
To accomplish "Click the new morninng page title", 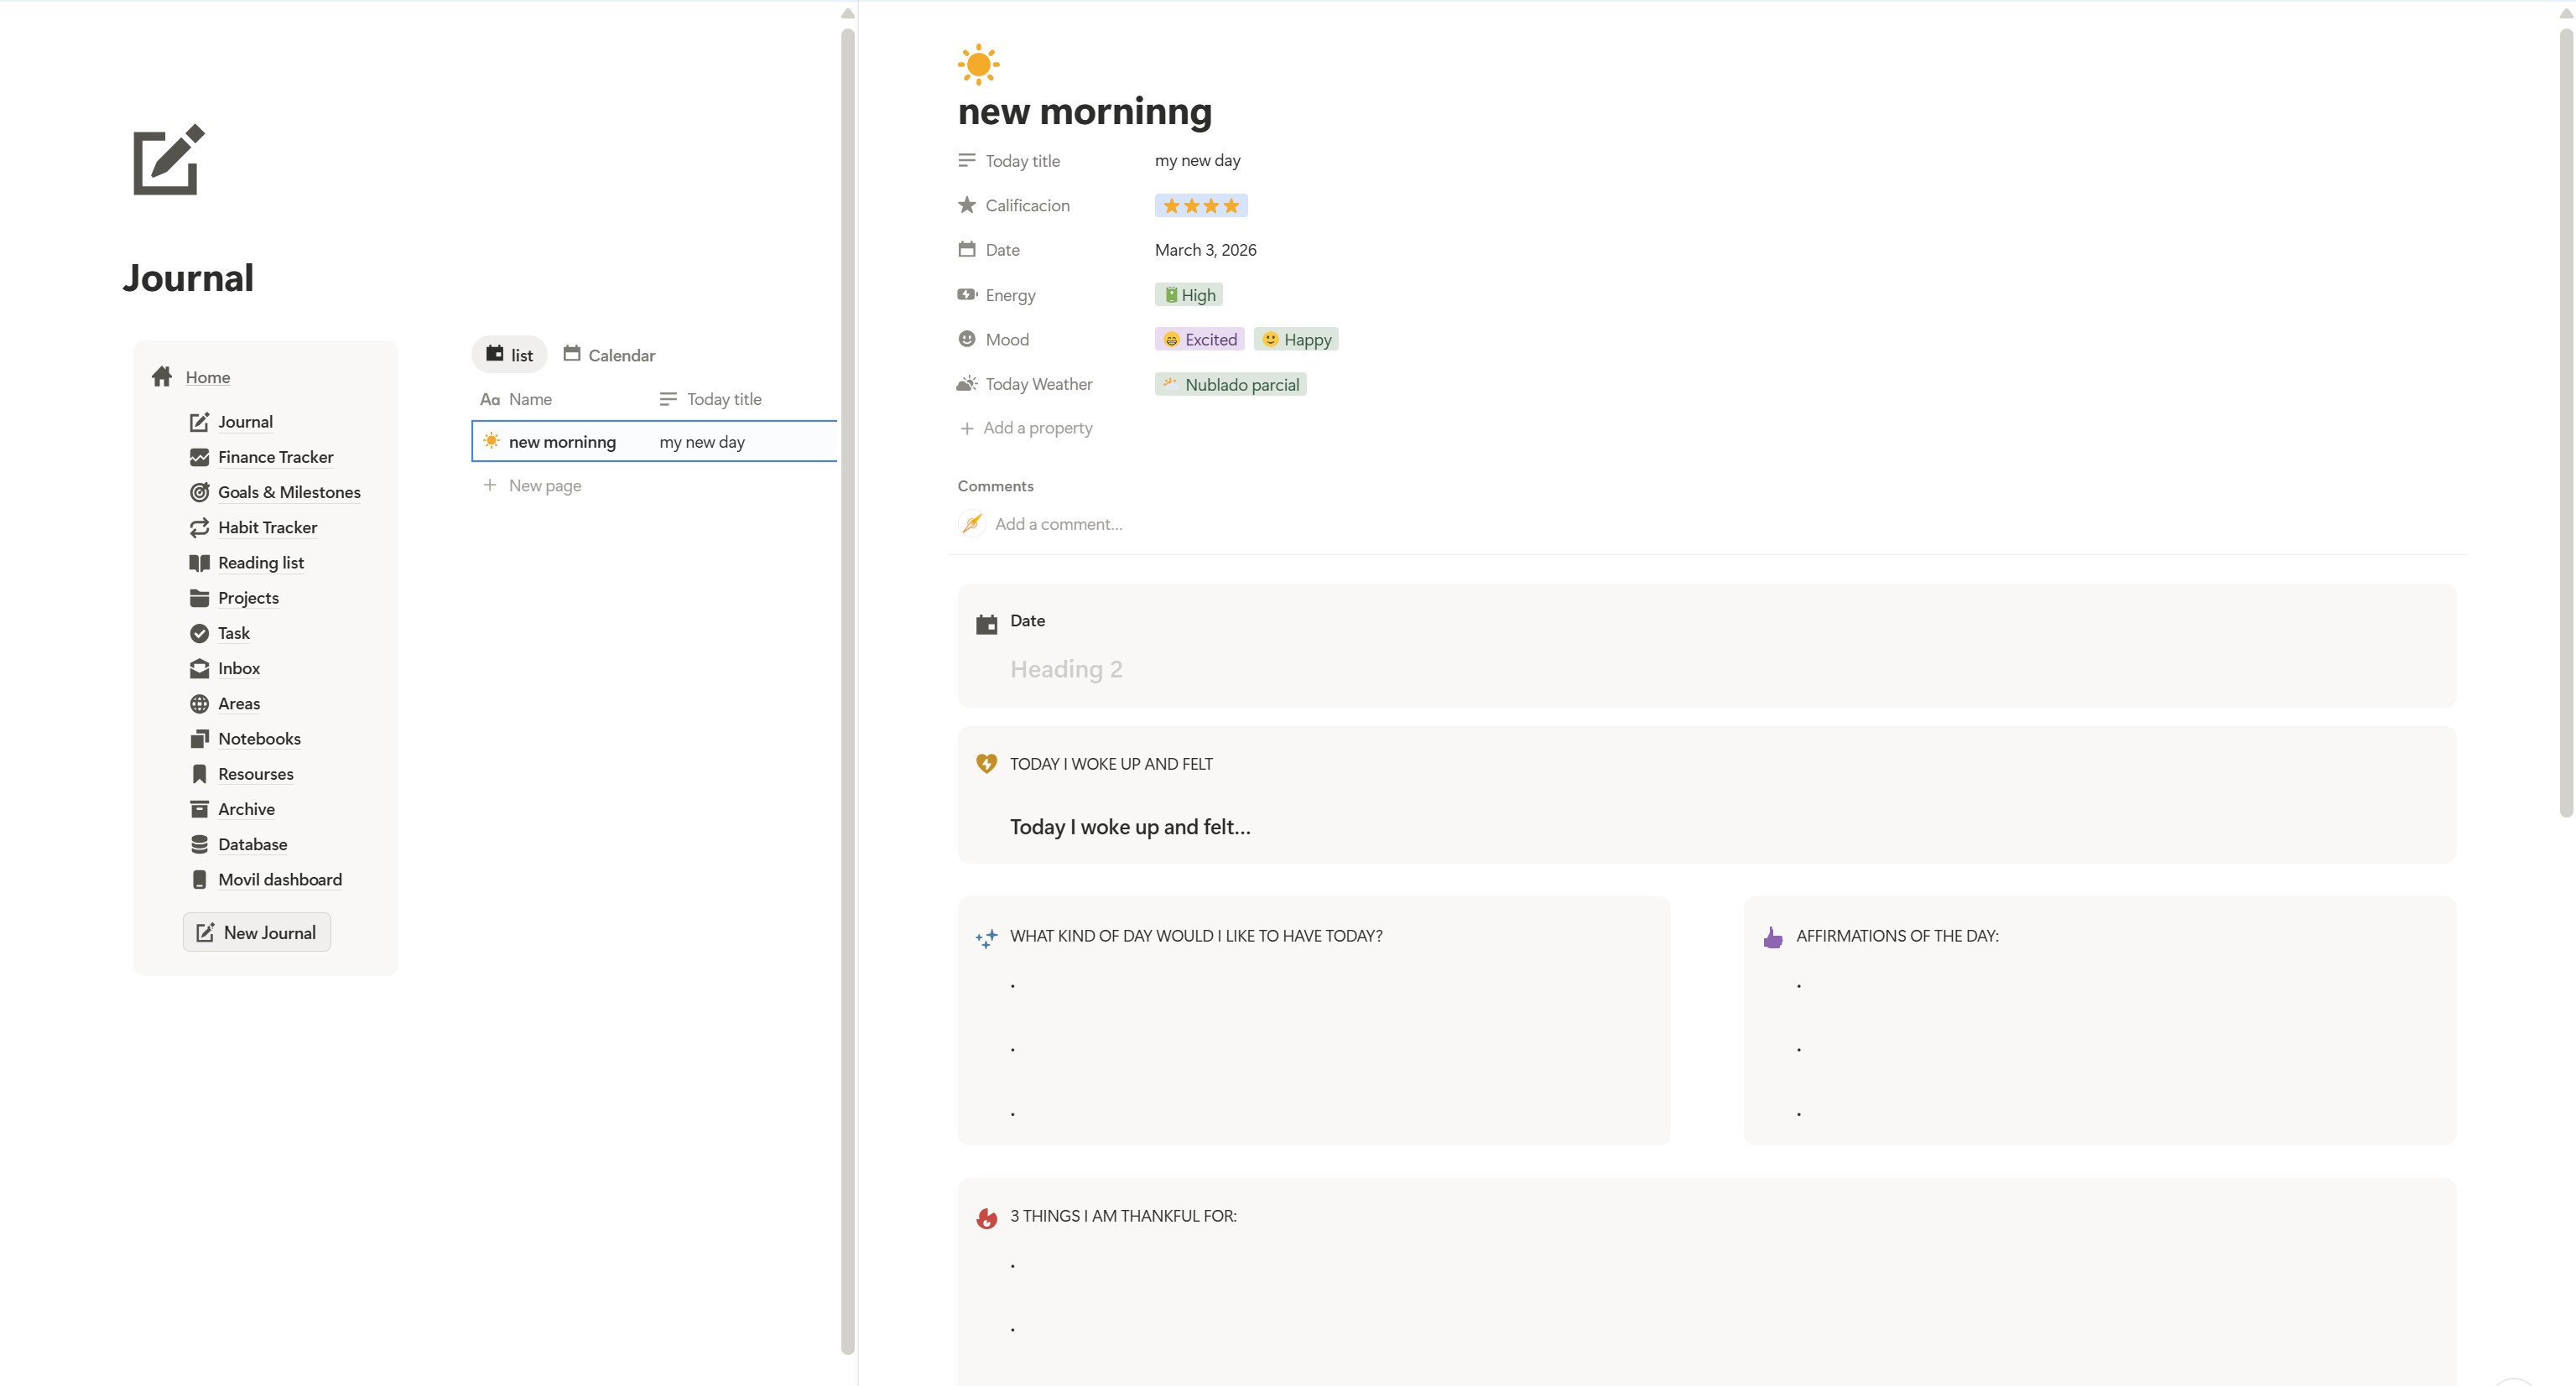I will click(1085, 111).
